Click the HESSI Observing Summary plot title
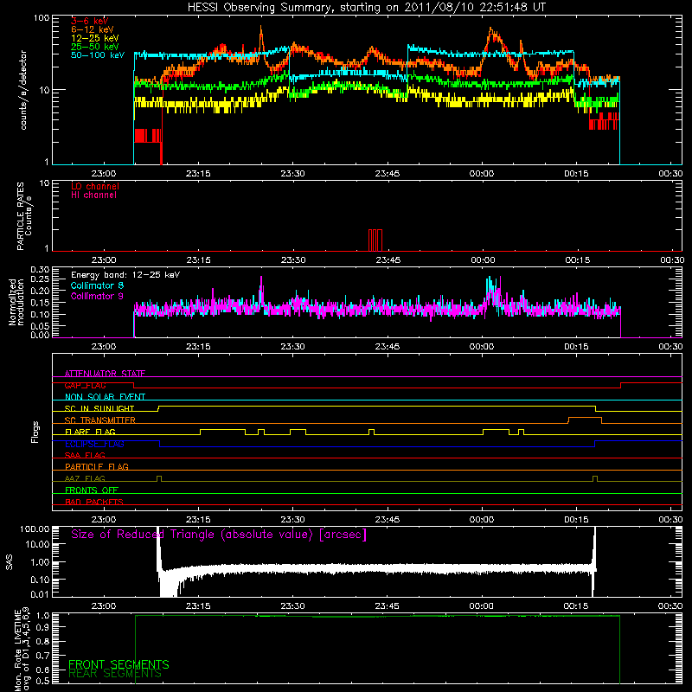This screenshot has width=692, height=692. click(x=366, y=7)
